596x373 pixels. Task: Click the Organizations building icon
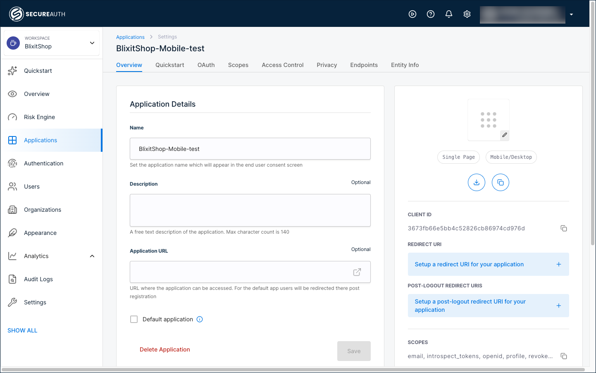pos(12,210)
